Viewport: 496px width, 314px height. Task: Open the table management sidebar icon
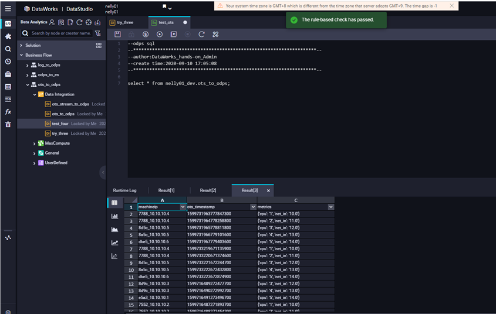[x=8, y=87]
